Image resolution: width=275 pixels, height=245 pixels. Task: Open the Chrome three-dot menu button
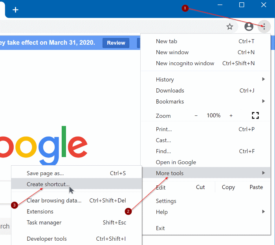tap(264, 27)
